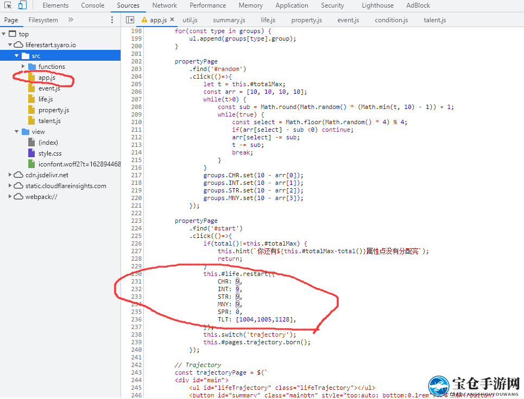The width and height of the screenshot is (524, 399).
Task: Select the inspect element cursor icon
Action: point(8,5)
